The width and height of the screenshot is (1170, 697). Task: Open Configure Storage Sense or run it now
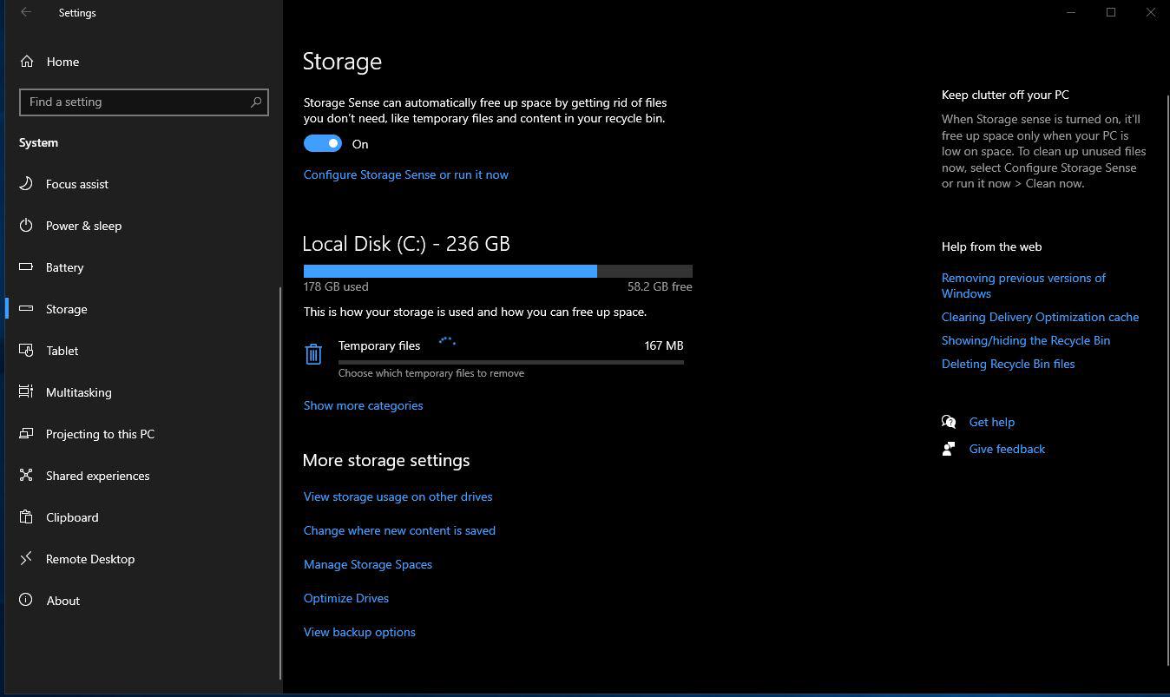(405, 174)
